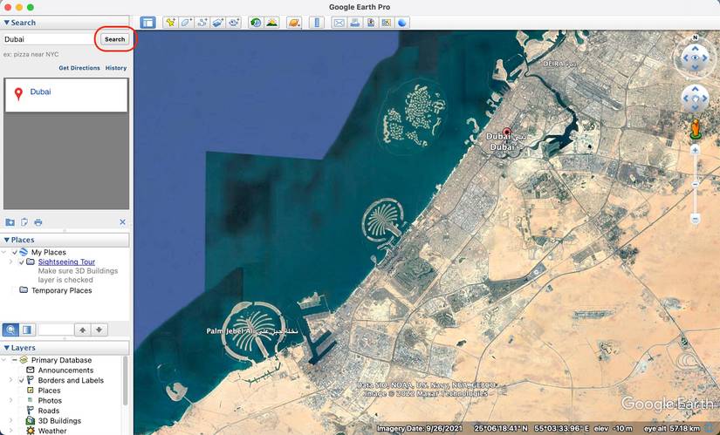Image resolution: width=720 pixels, height=435 pixels.
Task: Click the Move joystick hand control
Action: tap(696, 99)
